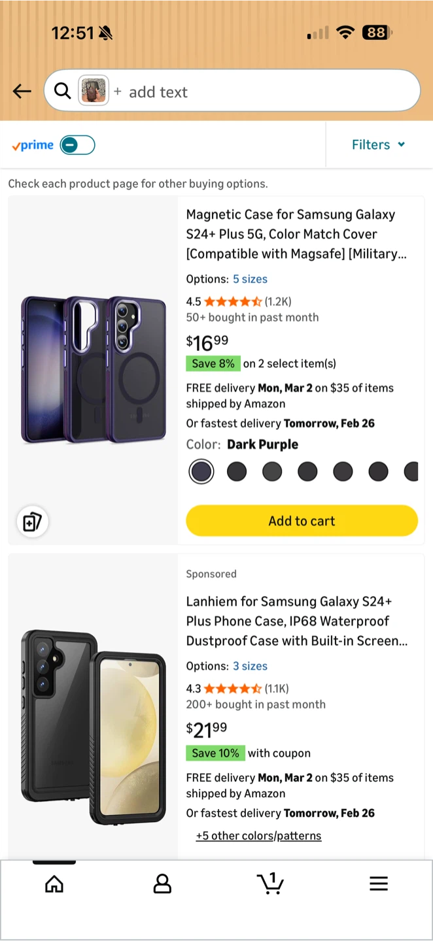Check the Wi-Fi status icon
The height and width of the screenshot is (941, 433).
point(345,32)
